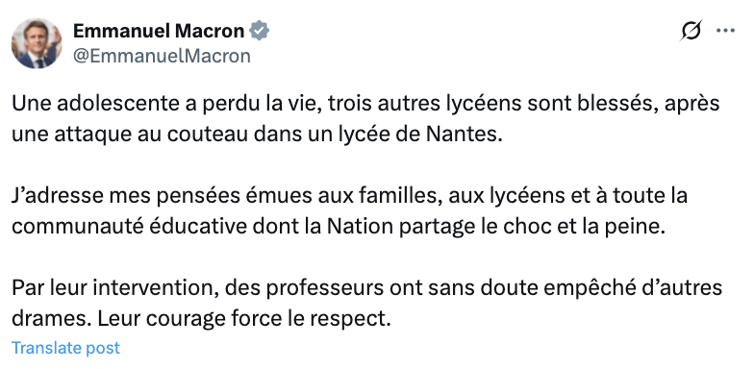Click the sentence "Leur courage force le respect"
The height and width of the screenshot is (369, 754).
[244, 319]
